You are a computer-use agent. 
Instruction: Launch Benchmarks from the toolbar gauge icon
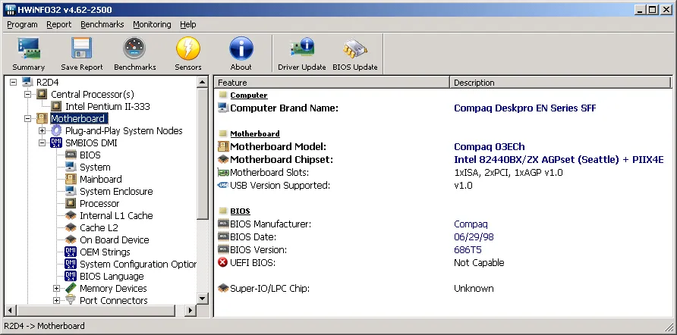point(134,49)
